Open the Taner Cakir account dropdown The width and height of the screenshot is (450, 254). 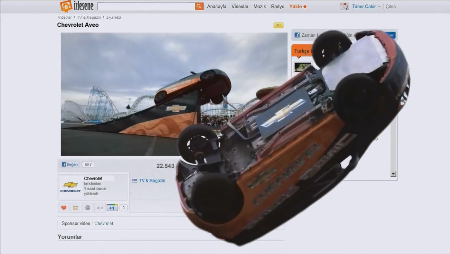pos(379,7)
